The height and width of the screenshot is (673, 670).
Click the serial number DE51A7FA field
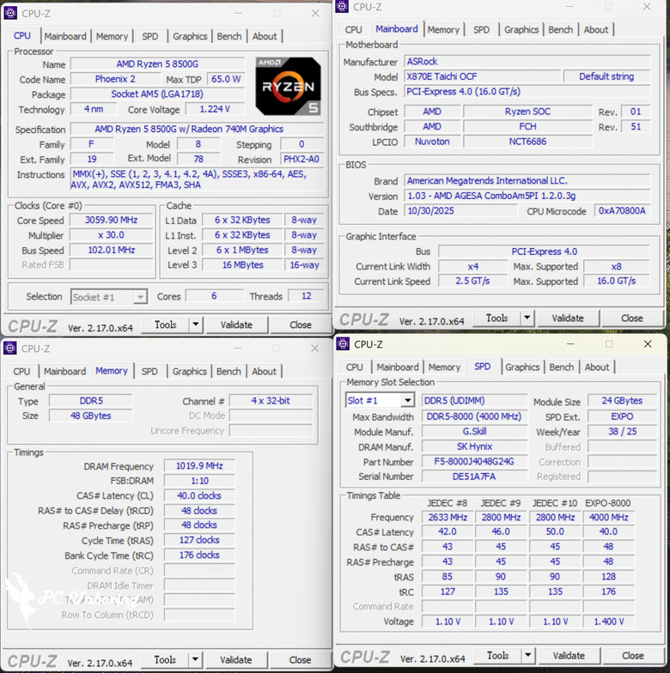coord(474,476)
